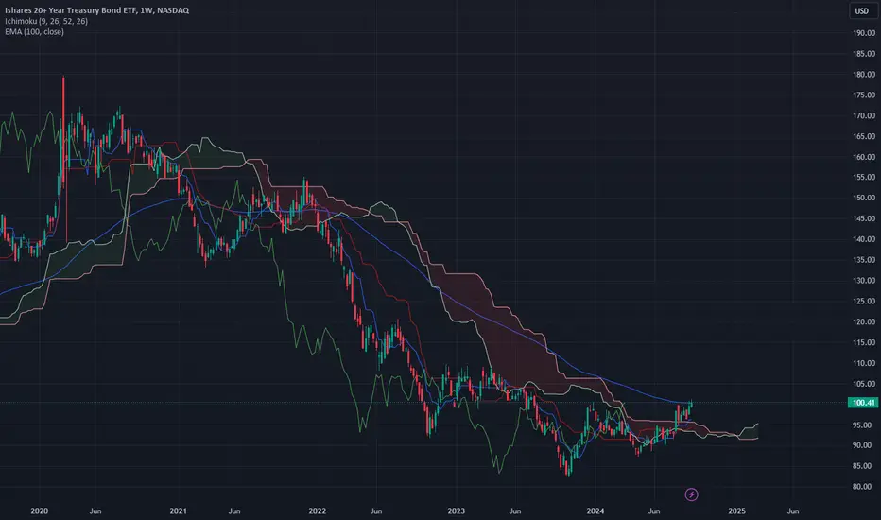Click the 135.00 price axis label
This screenshot has width=881, height=520.
click(864, 260)
